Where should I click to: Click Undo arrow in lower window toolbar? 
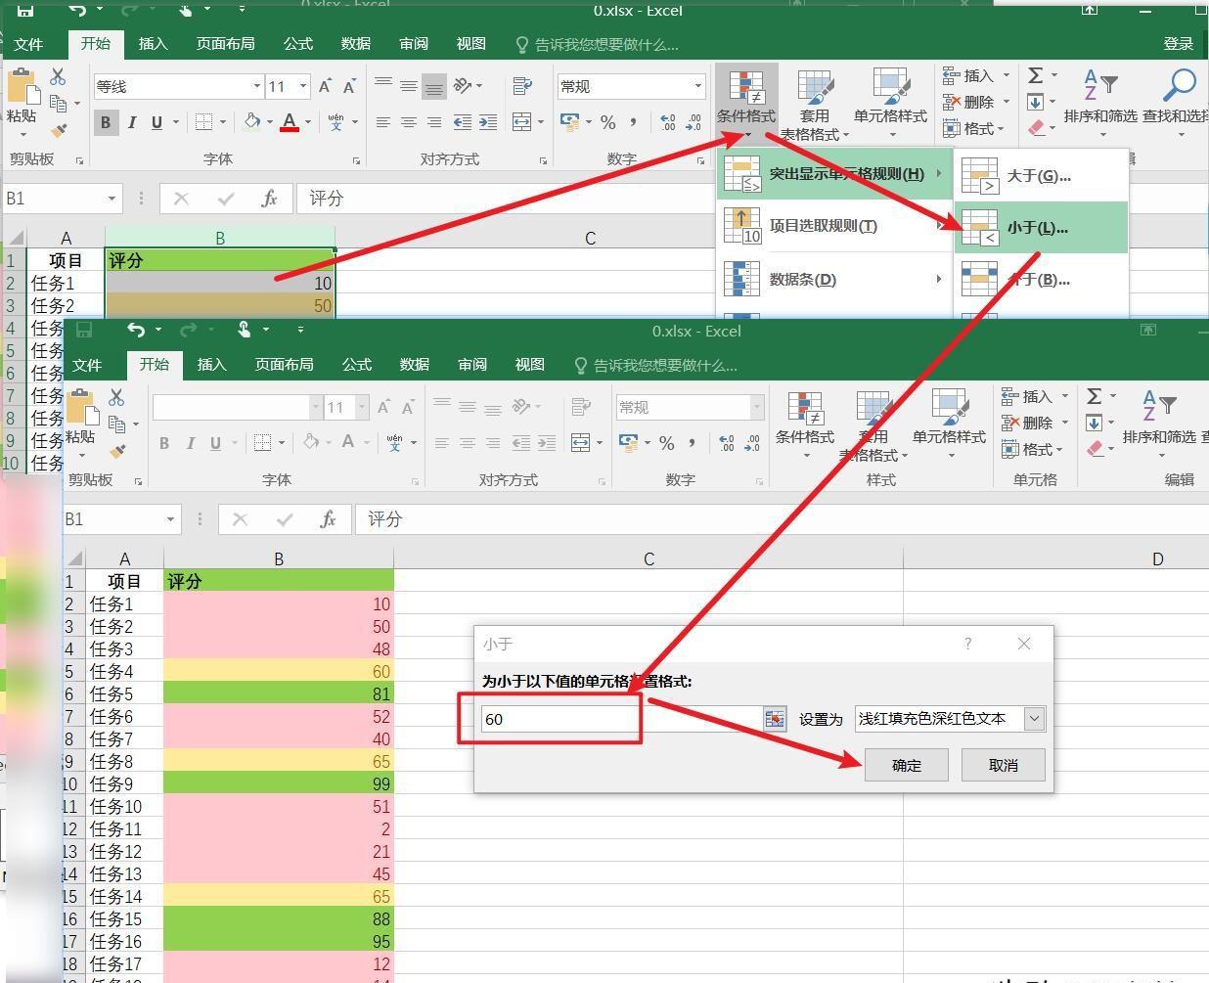136,331
